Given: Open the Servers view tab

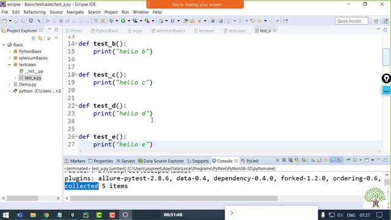Looking at the screenshot, I should click(x=126, y=161).
